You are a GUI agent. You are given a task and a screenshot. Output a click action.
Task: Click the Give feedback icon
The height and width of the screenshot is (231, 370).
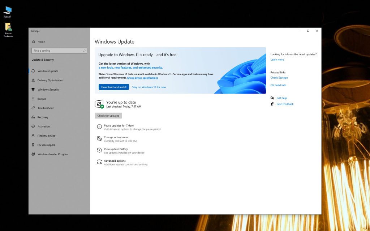point(272,104)
